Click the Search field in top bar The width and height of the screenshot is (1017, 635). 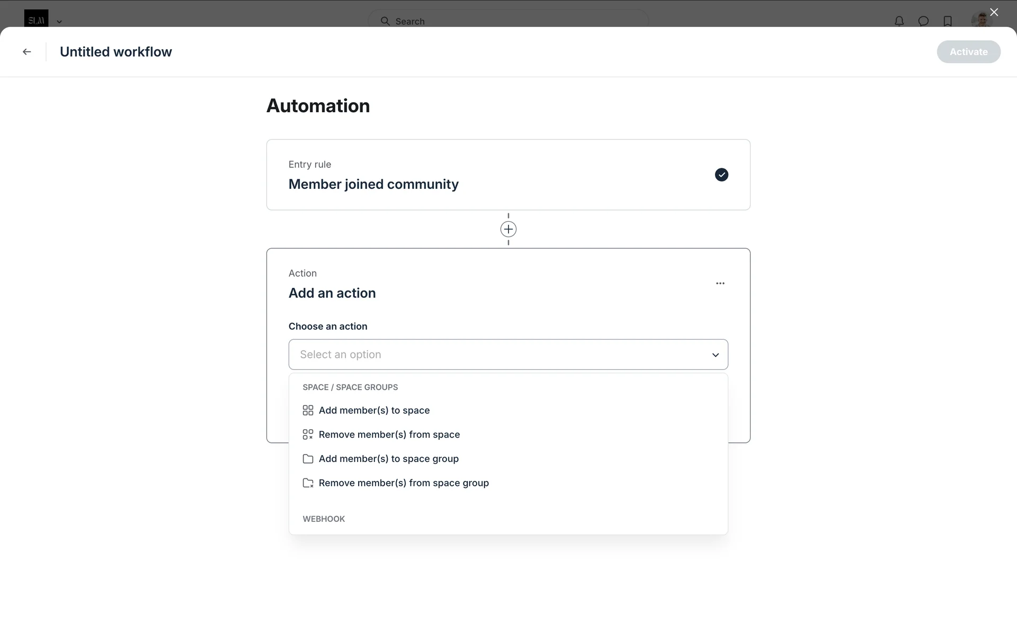click(x=508, y=21)
